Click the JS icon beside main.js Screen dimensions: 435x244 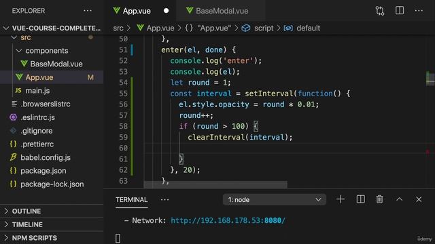point(18,91)
